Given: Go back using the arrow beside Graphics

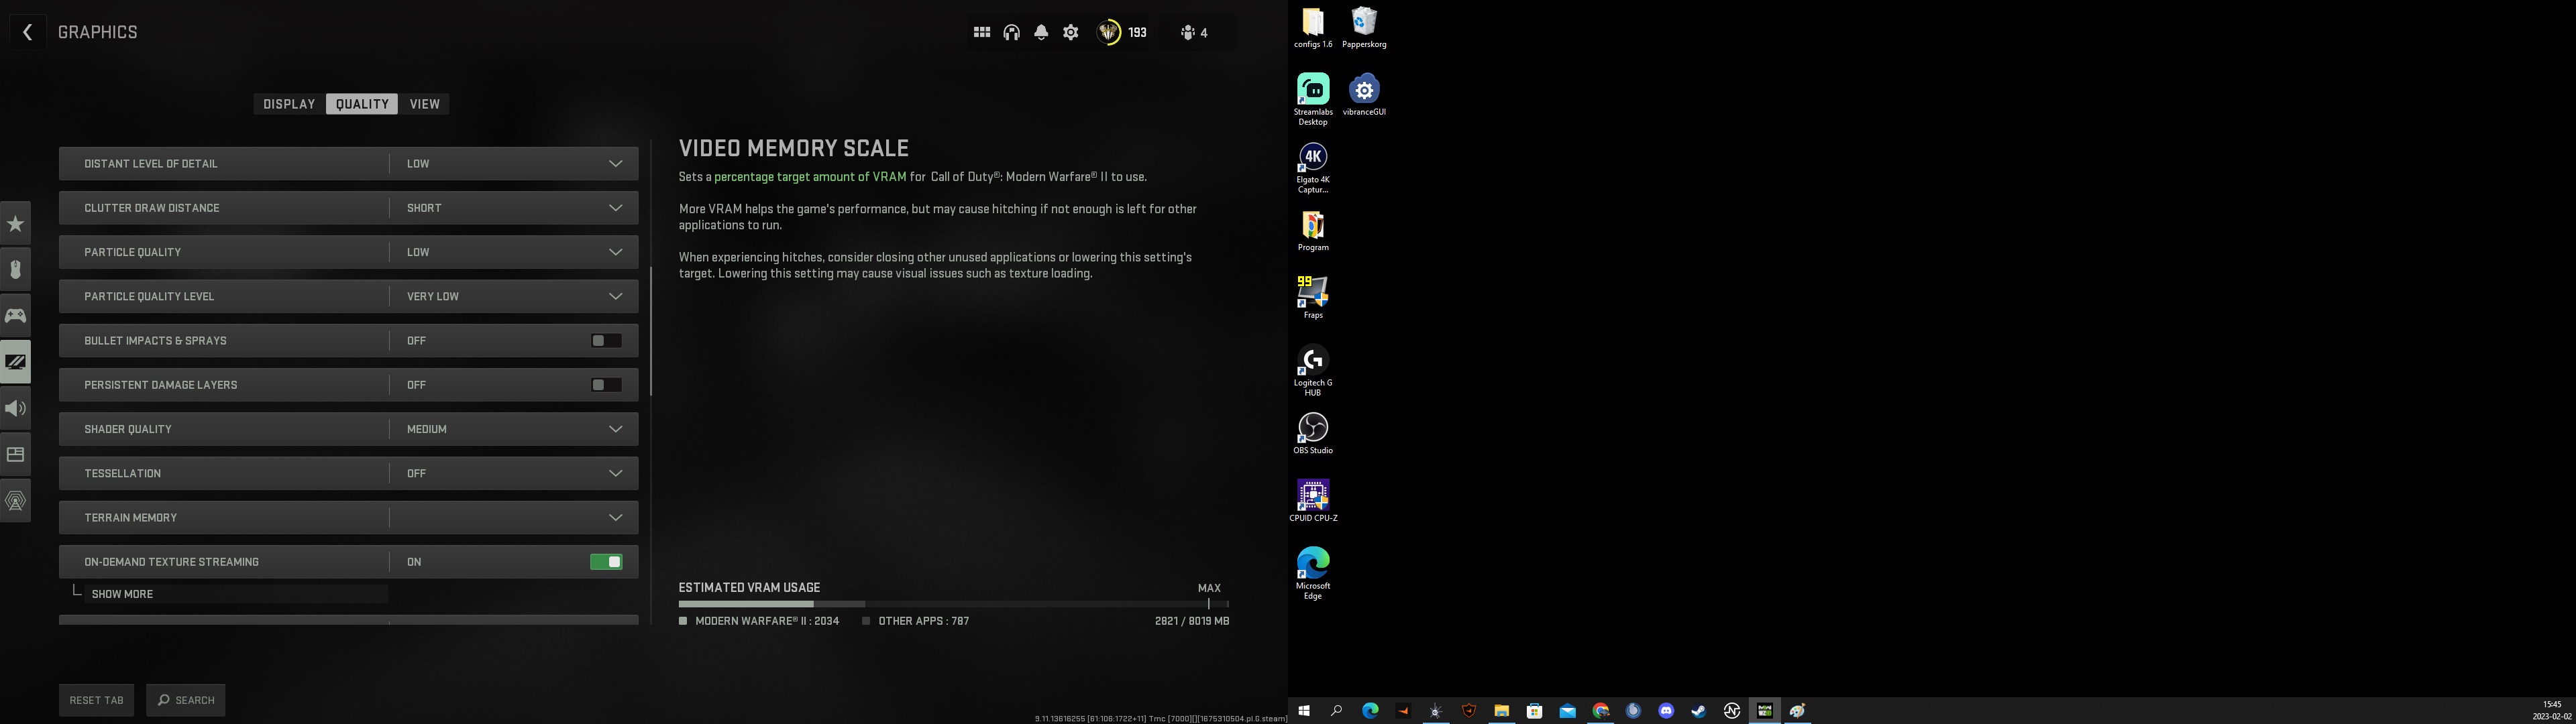Looking at the screenshot, I should 27,32.
